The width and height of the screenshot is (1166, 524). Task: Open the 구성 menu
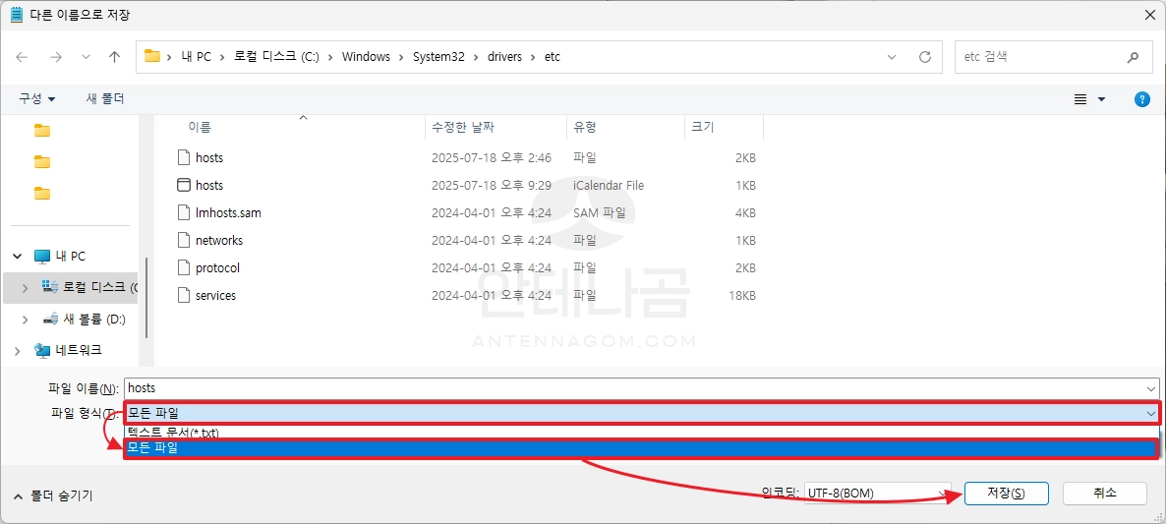[37, 99]
